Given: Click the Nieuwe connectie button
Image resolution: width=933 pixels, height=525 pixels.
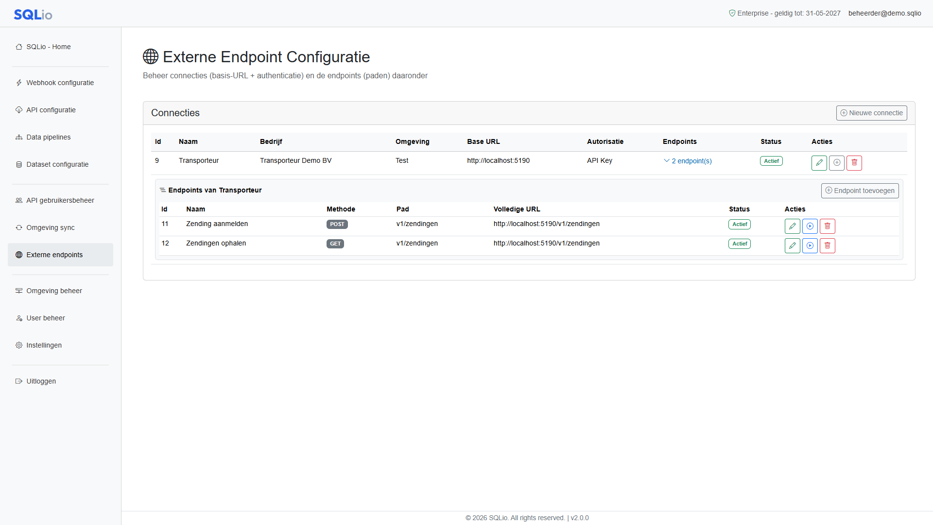Looking at the screenshot, I should (871, 113).
